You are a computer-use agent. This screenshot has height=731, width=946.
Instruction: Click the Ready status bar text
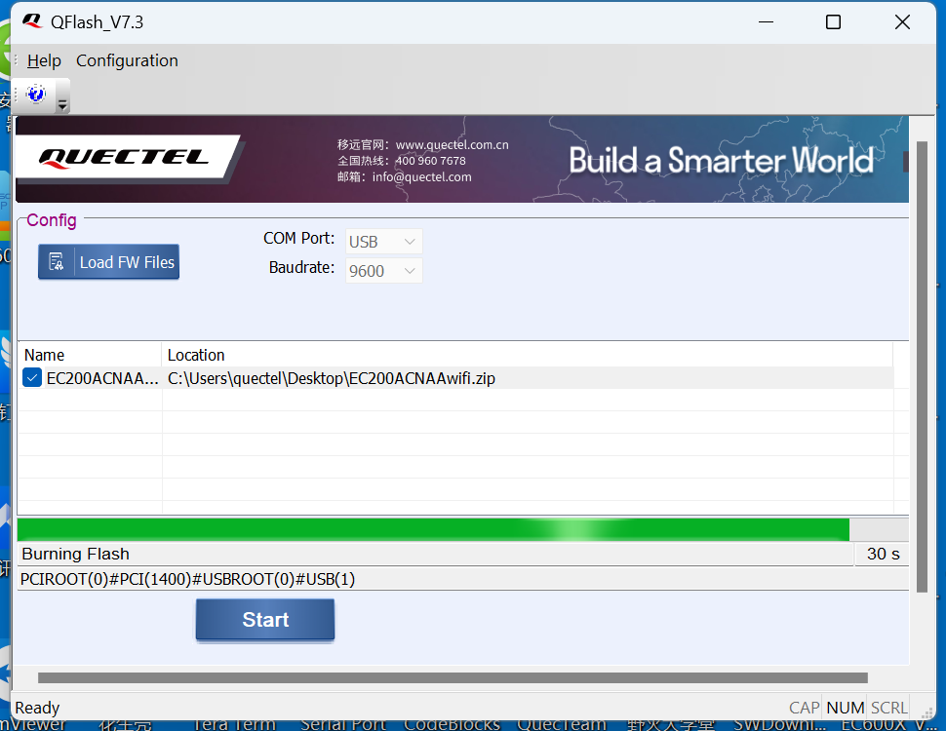(x=37, y=708)
